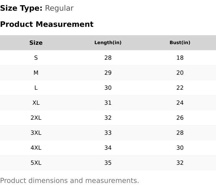Screen dimensions: 216x191
Task: Click the Size Type label
Action: click(21, 8)
